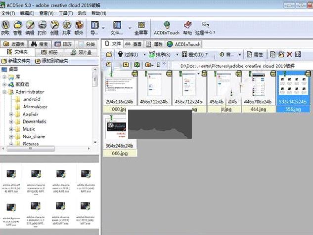Click the icon right of red X
This screenshot has width=313, height=235.
pos(298,54)
